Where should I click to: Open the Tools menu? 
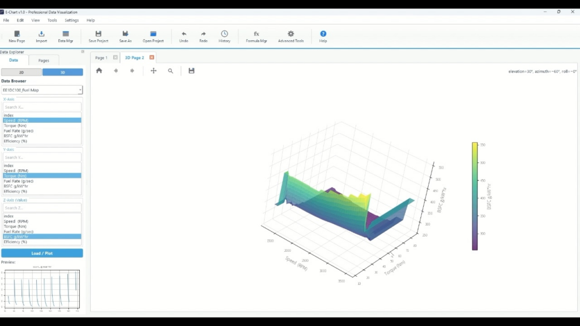(52, 20)
